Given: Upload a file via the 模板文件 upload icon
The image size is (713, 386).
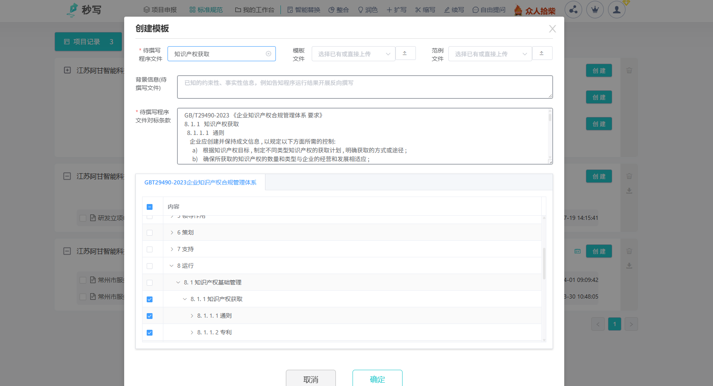Looking at the screenshot, I should point(405,53).
